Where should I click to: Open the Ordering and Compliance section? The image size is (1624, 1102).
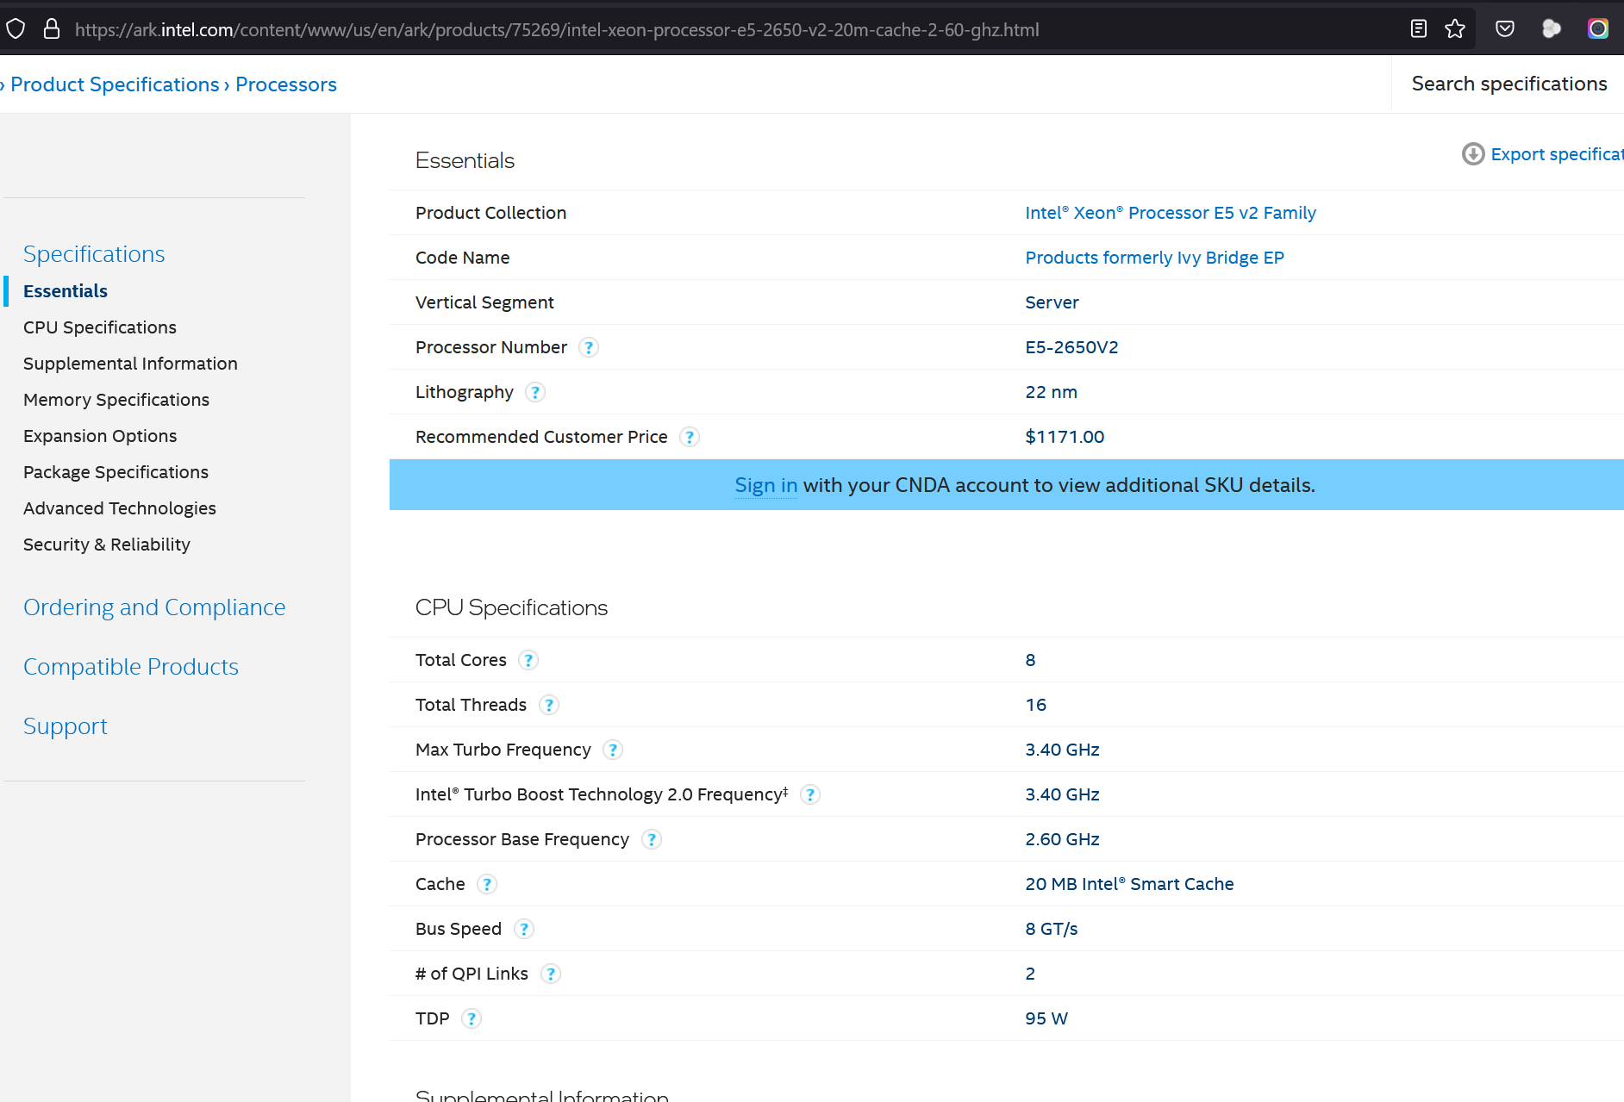click(154, 607)
